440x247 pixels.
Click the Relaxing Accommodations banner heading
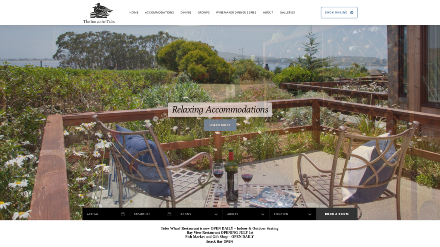220,109
